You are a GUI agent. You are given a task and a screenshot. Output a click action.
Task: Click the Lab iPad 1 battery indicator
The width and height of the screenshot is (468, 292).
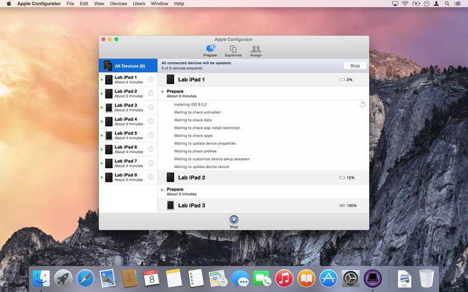(x=342, y=79)
